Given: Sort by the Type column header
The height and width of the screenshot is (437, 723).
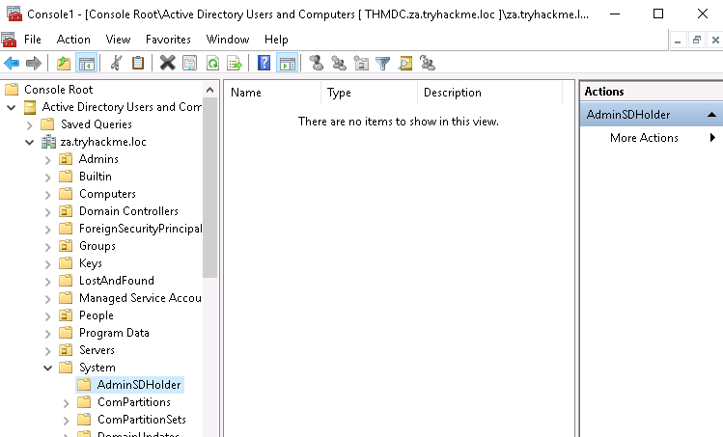Looking at the screenshot, I should (x=369, y=93).
